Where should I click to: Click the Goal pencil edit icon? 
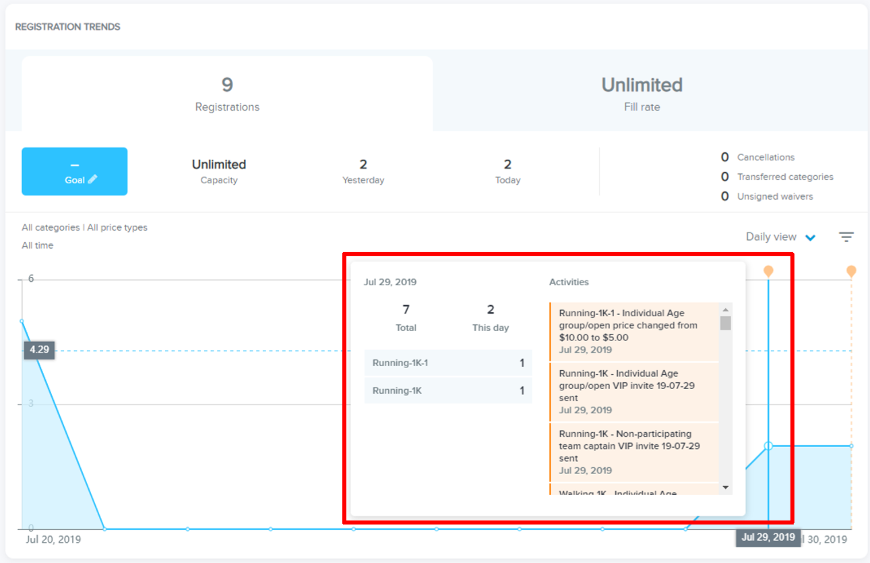pyautogui.click(x=92, y=179)
